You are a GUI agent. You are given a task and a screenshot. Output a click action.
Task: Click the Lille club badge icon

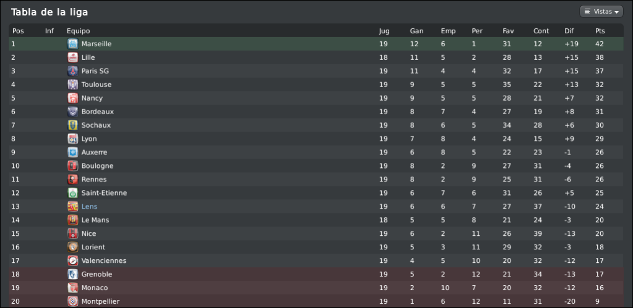[72, 57]
